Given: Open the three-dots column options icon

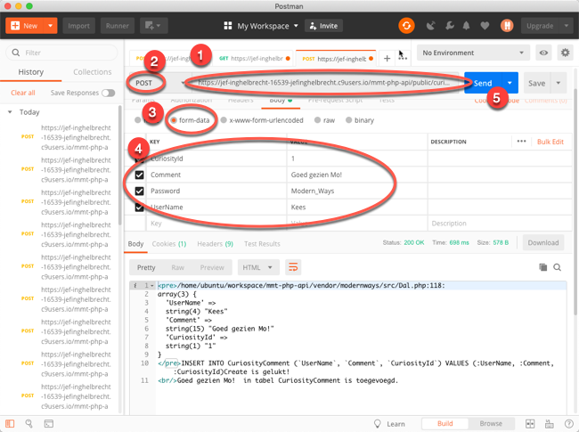Looking at the screenshot, I should [521, 142].
